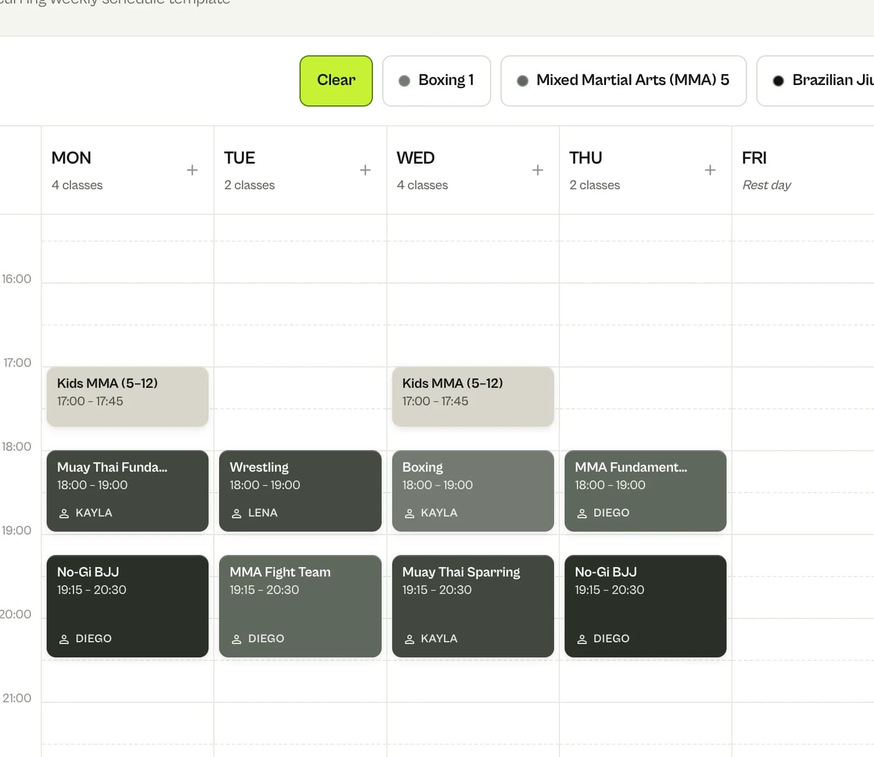Open Monday No-Gi BJJ class

coord(128,606)
